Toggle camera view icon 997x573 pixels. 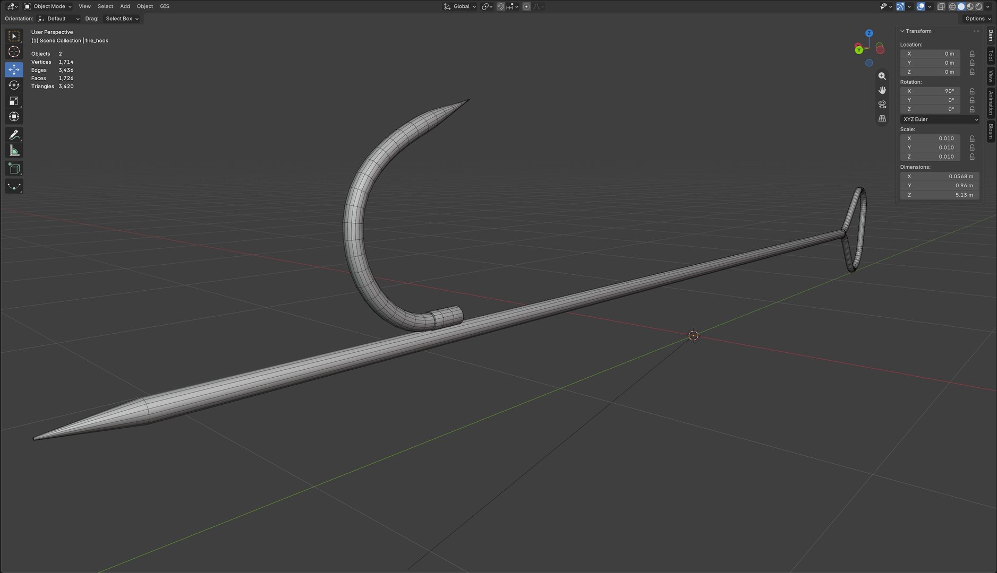coord(882,104)
